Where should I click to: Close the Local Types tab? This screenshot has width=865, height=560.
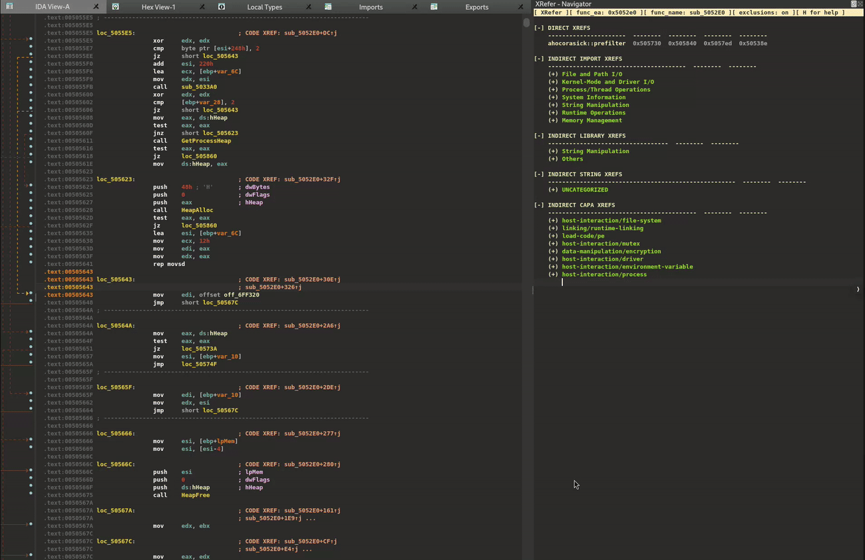[309, 7]
